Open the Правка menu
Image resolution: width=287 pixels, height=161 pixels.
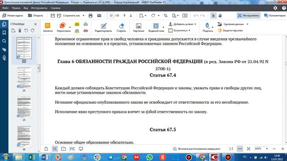[x=16, y=8]
